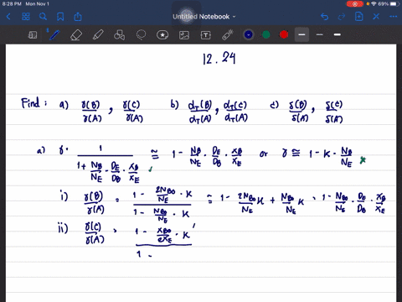
Task: Choose the dark blue pen color
Action: 249,34
